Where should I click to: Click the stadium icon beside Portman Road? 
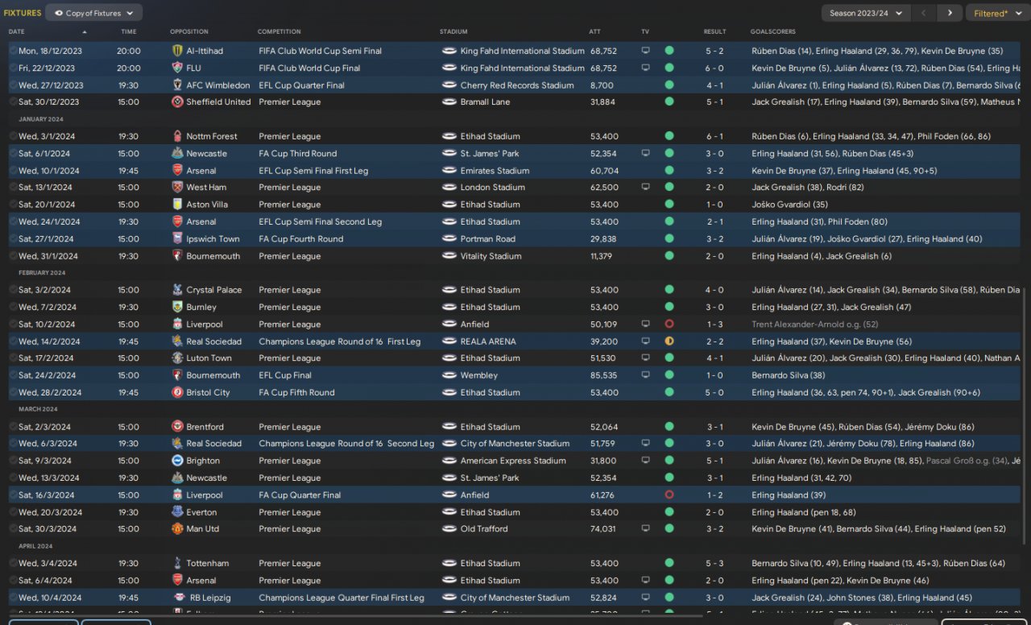[x=449, y=239]
